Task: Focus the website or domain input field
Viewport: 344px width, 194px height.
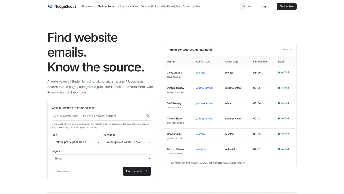Action: pos(102,116)
